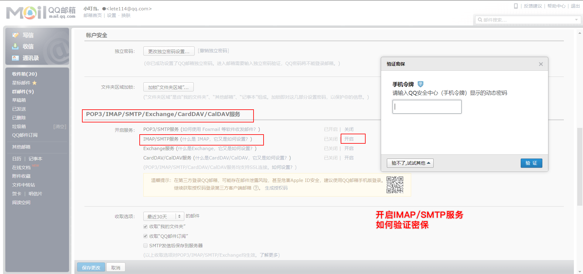This screenshot has height=274, width=583.
Task: Open 收件箱(20) inbox folder
Action: [x=25, y=74]
